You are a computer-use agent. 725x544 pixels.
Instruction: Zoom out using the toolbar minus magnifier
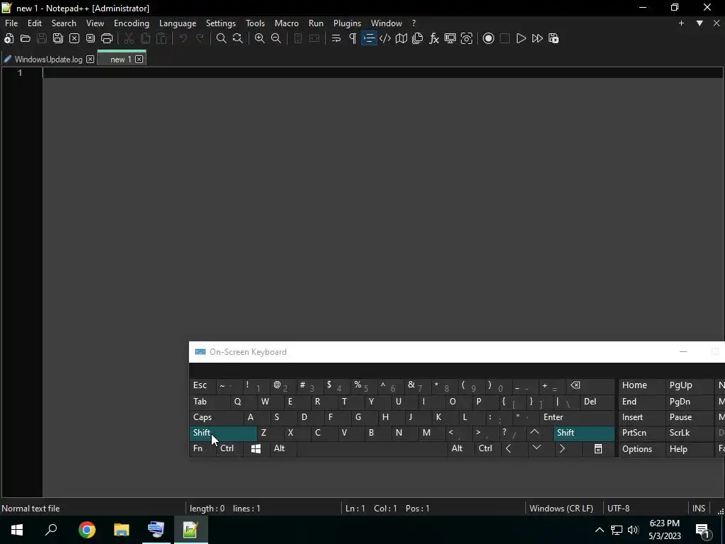tap(276, 38)
